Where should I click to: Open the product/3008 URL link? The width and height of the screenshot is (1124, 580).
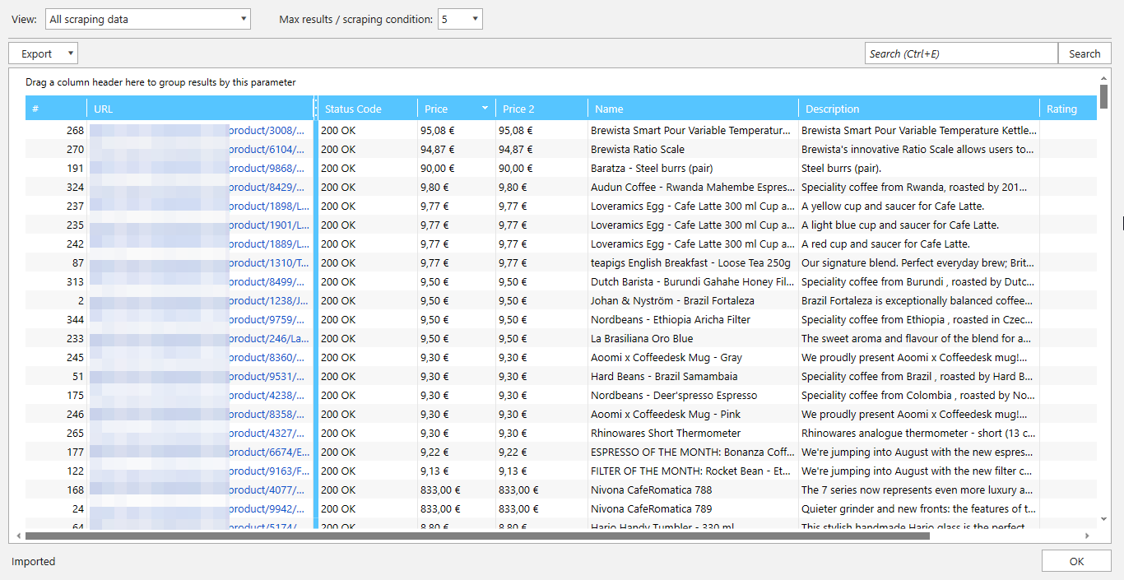(267, 130)
